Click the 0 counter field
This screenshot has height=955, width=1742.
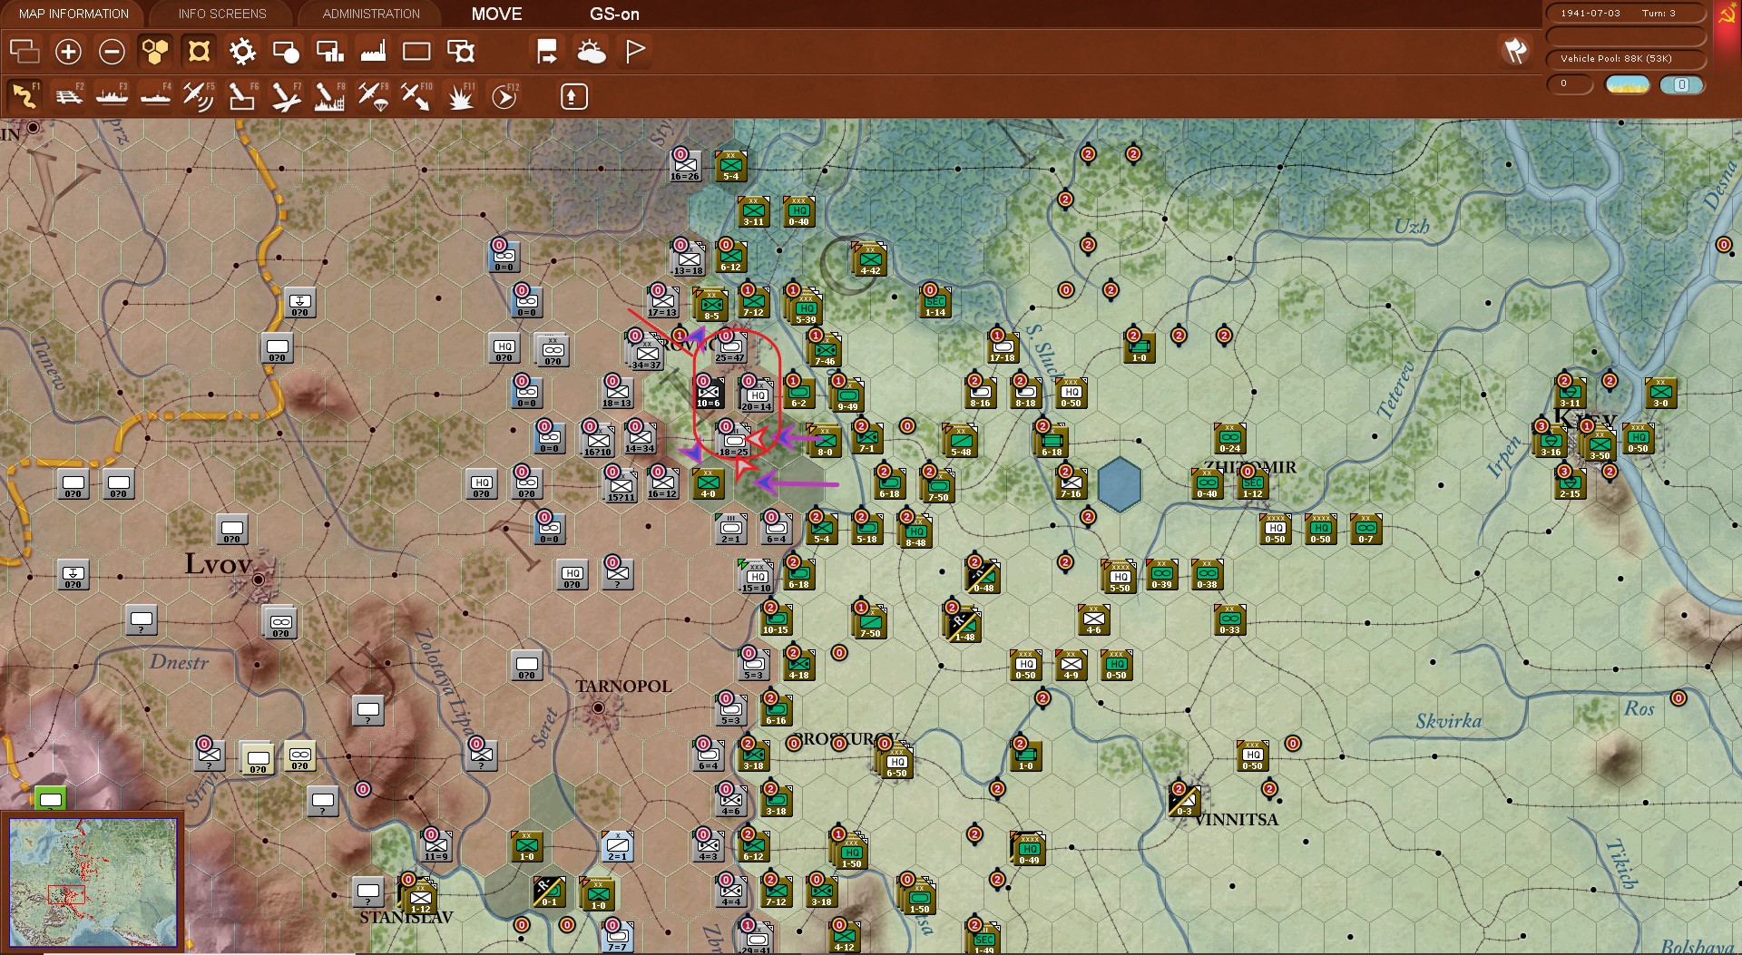(1570, 83)
